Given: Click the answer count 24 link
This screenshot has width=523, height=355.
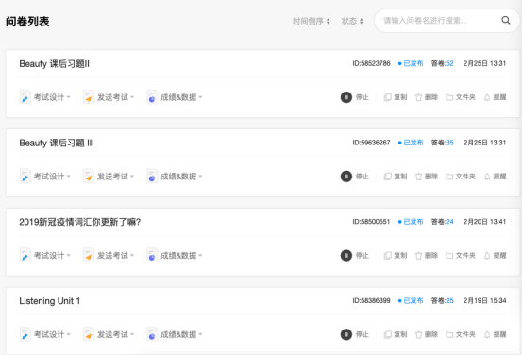Looking at the screenshot, I should (x=449, y=222).
